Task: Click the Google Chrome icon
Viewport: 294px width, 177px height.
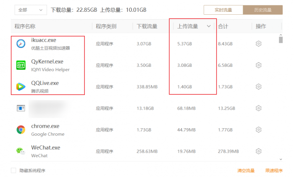Action: 21,129
